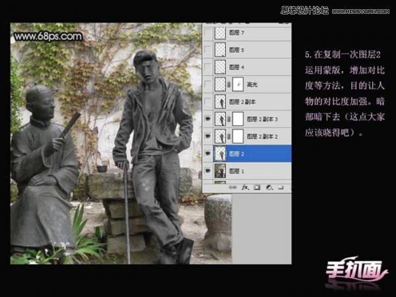The image size is (396, 297).
Task: Show the 图层 4 layer
Action: [x=208, y=67]
